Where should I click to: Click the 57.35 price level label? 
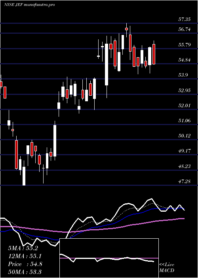(x=185, y=19)
